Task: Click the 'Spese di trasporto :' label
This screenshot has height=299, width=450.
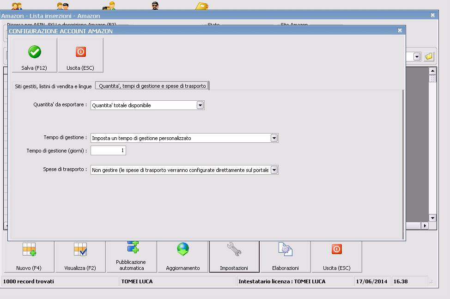Action: 65,169
